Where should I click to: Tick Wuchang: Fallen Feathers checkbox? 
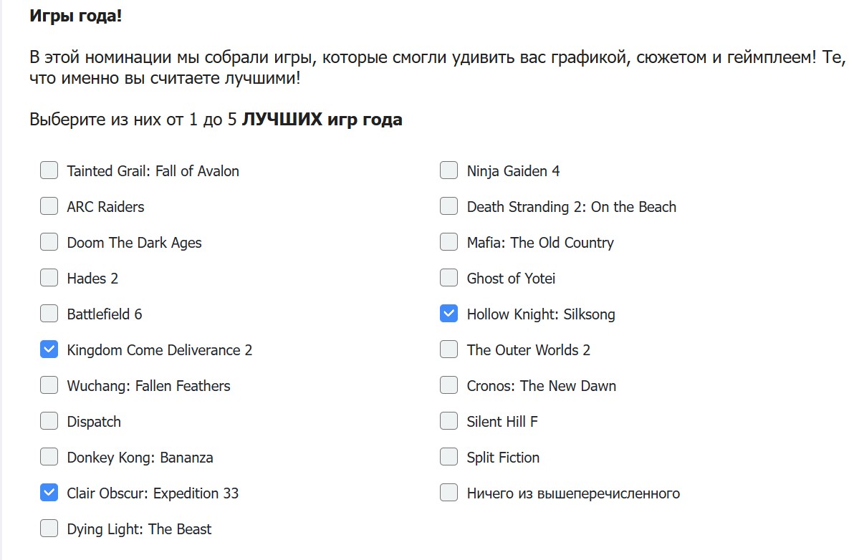pyautogui.click(x=49, y=385)
